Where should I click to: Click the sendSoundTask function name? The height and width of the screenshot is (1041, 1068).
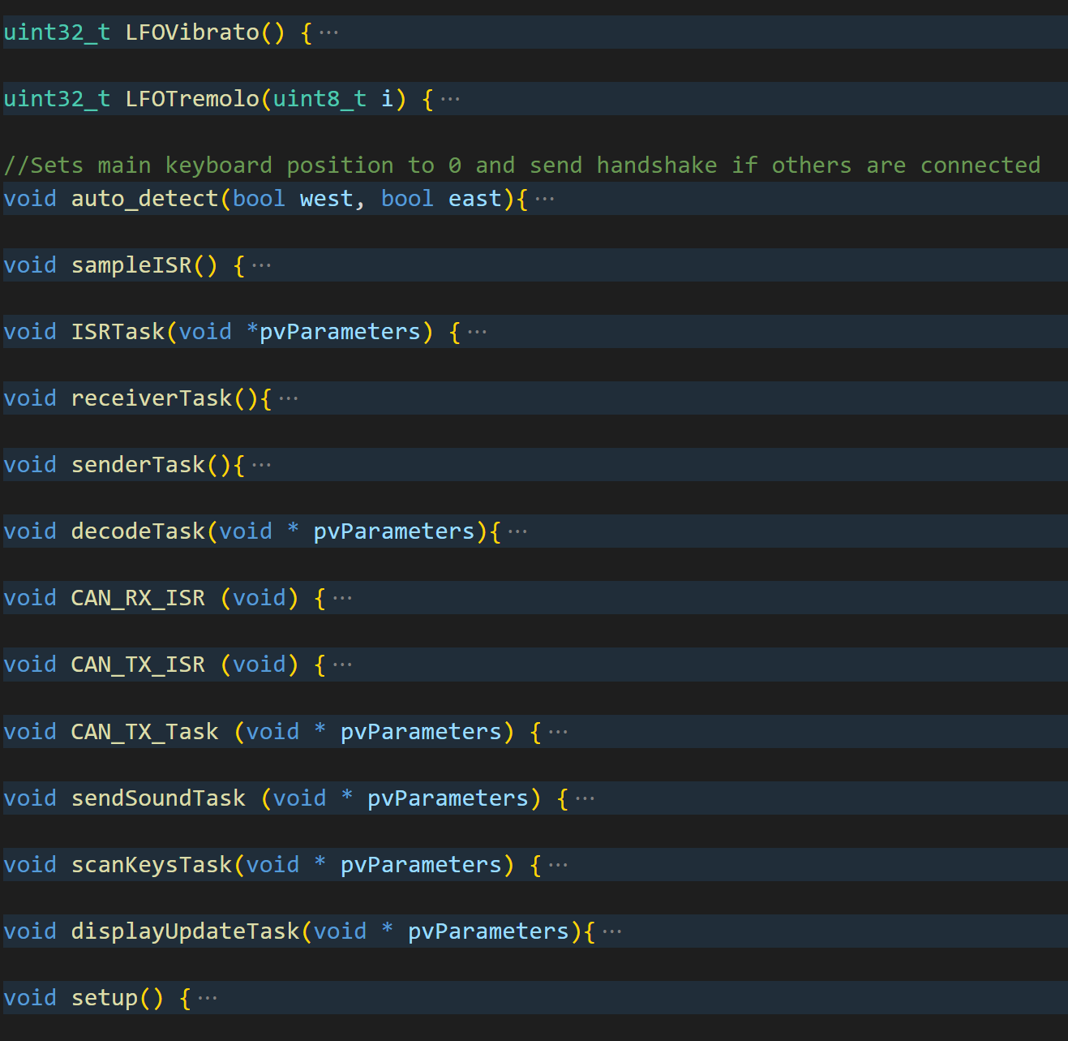[x=158, y=798]
